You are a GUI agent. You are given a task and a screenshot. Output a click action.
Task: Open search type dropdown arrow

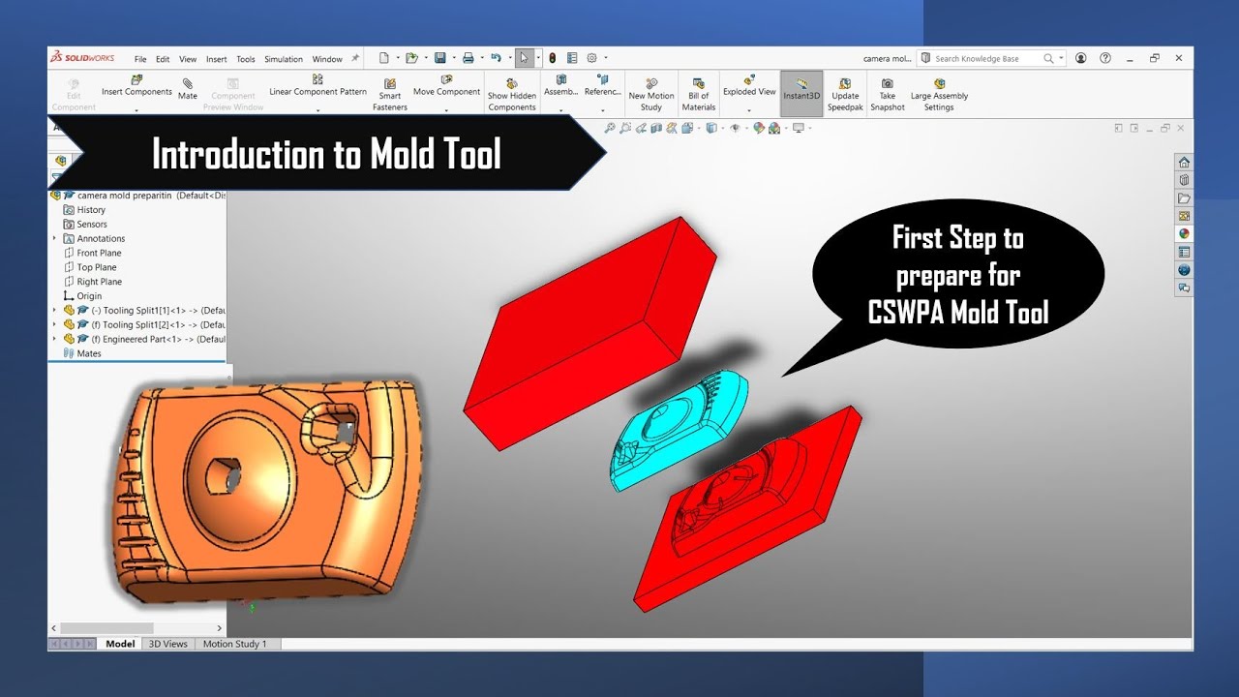(x=1061, y=58)
